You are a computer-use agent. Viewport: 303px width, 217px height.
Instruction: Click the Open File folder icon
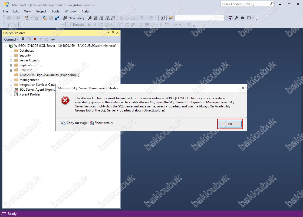pos(45,18)
